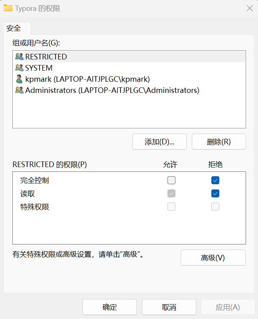Select SYSTEM in the group list
The image size is (258, 319).
[x=129, y=68]
